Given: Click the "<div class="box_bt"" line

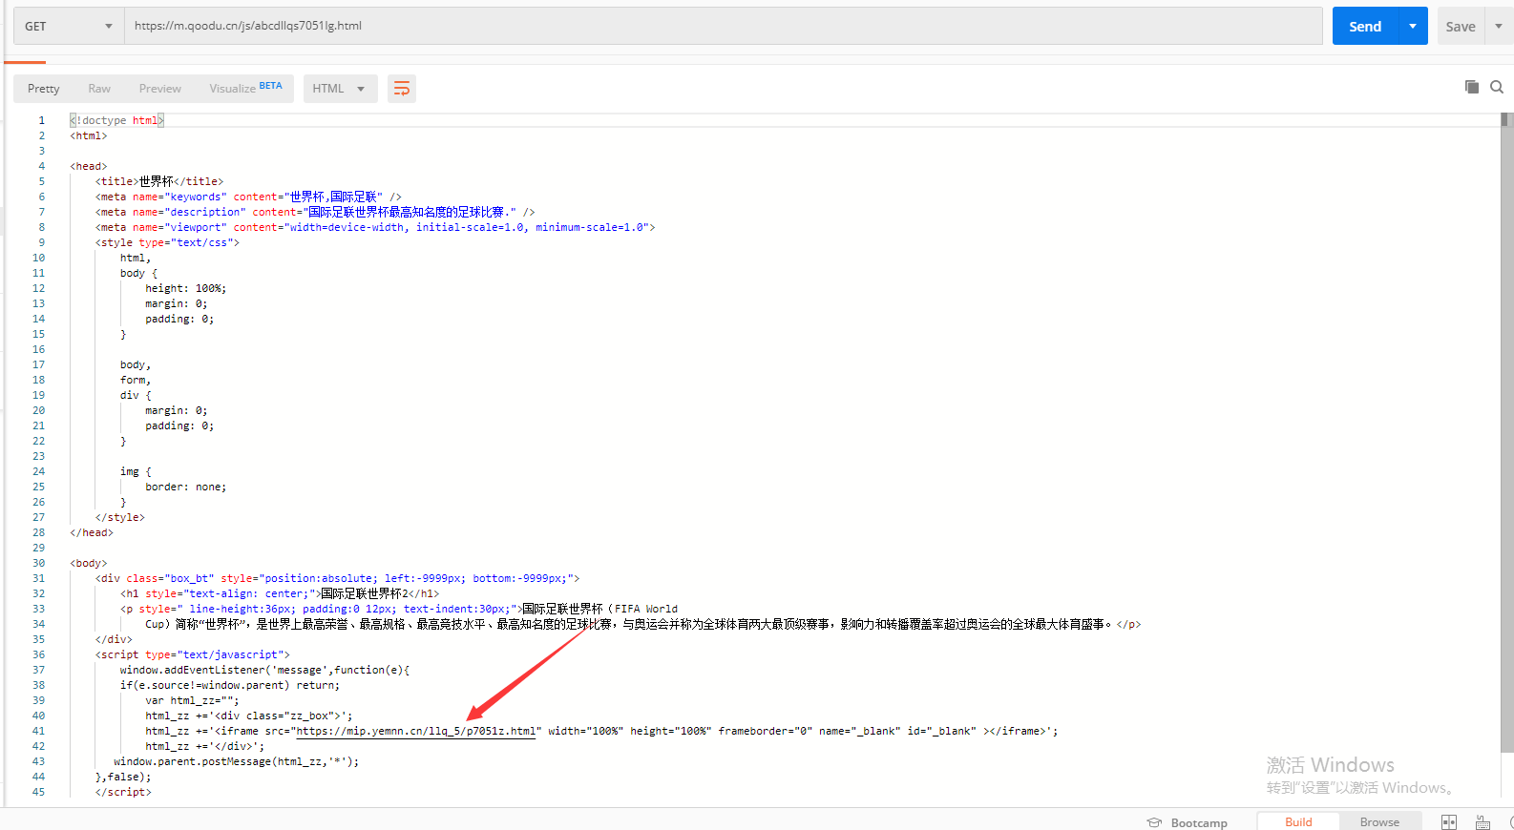Looking at the screenshot, I should point(337,578).
